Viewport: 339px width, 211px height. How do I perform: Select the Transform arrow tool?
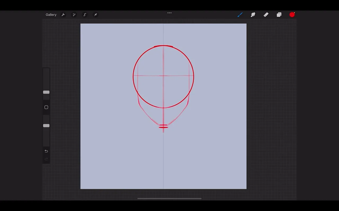point(96,15)
